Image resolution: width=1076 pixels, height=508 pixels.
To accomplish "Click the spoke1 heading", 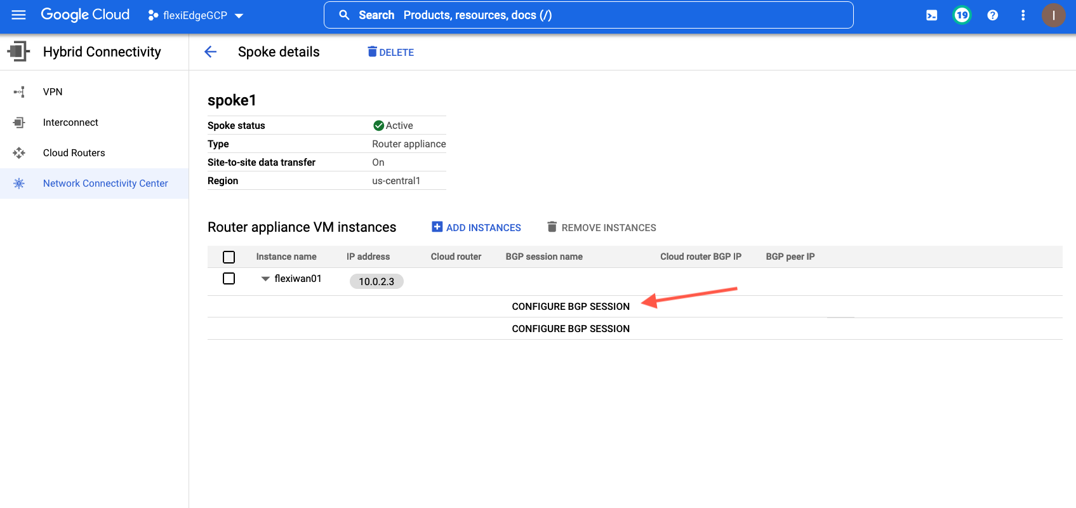I will [232, 100].
